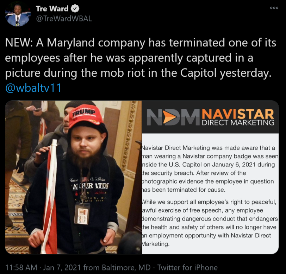Click the 'terminated for cause' statement paragraph
The image size is (286, 274).
click(210, 169)
